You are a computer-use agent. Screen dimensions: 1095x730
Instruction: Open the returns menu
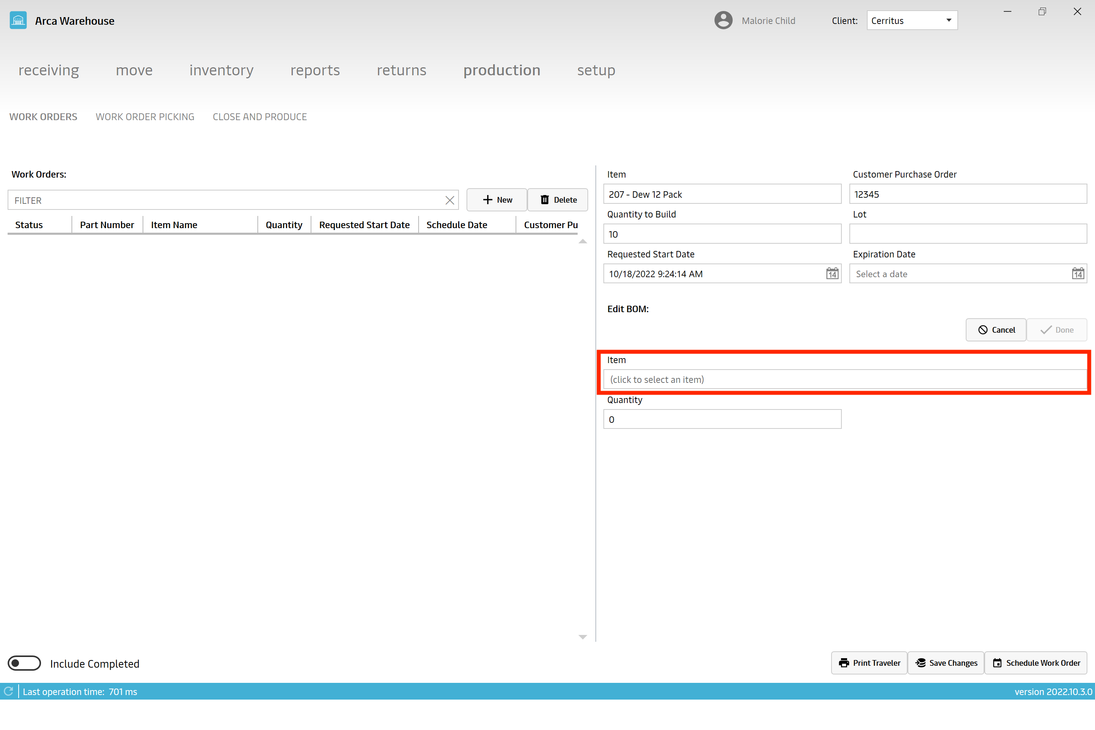(x=401, y=70)
